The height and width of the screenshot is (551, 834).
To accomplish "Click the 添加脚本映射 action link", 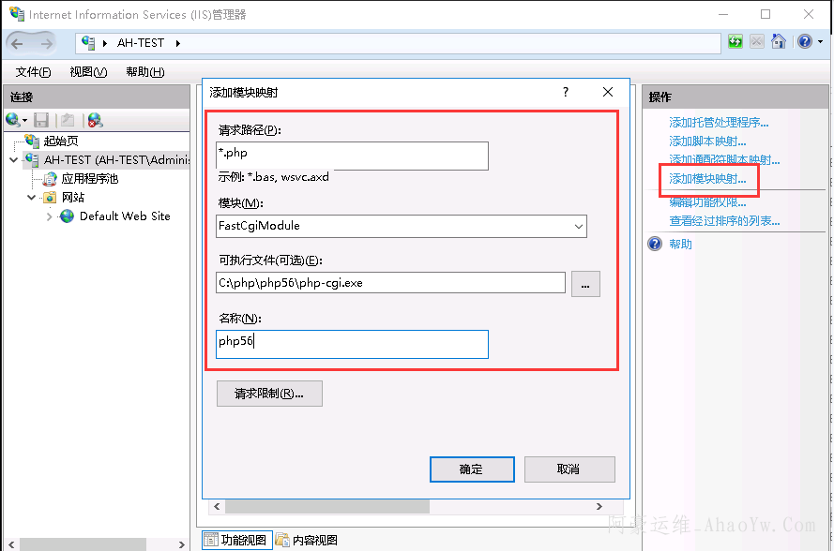I will tap(707, 141).
